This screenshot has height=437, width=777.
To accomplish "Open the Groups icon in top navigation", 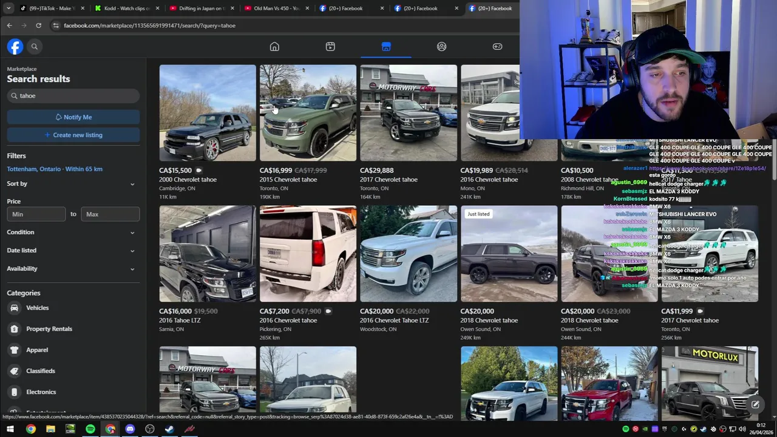I will (x=442, y=47).
